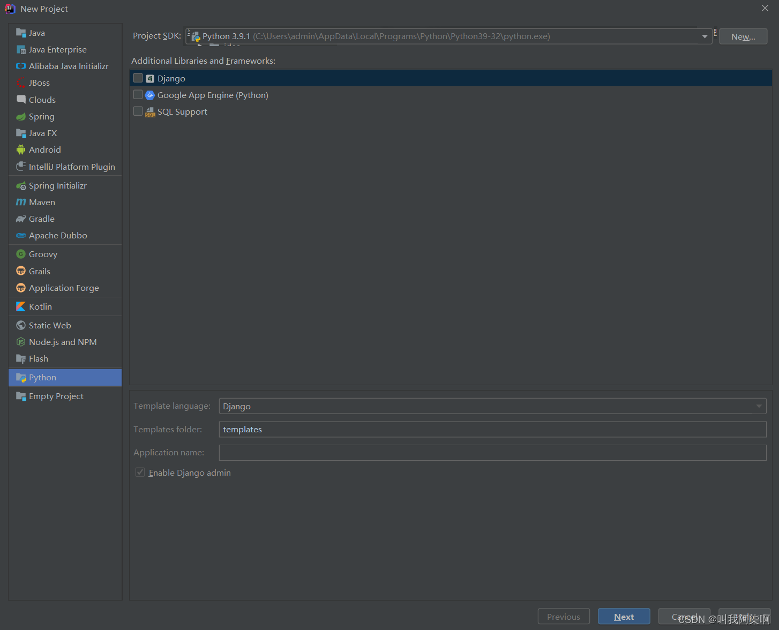Click the Groovy icon
Viewport: 779px width, 630px height.
[21, 254]
